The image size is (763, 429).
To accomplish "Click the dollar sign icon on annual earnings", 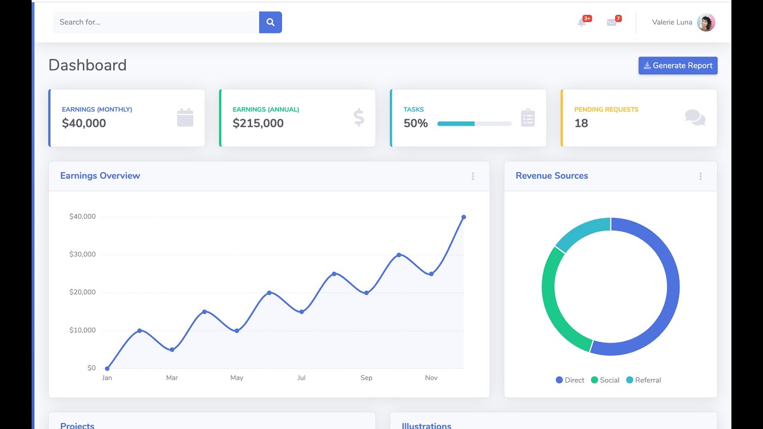I will pyautogui.click(x=359, y=117).
